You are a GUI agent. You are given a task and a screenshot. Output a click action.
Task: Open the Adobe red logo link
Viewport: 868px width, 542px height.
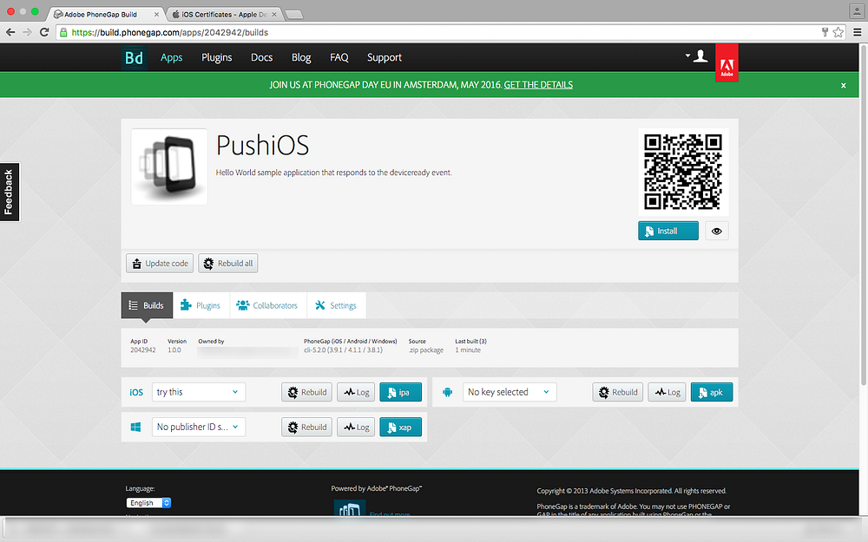(727, 62)
